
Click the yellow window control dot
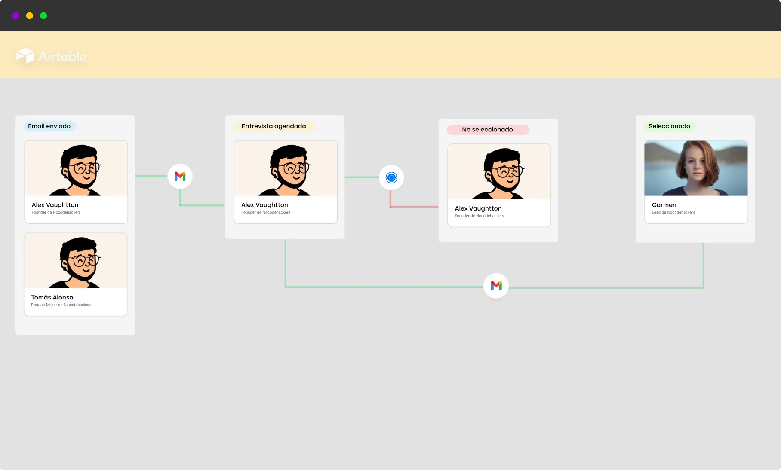pyautogui.click(x=30, y=16)
